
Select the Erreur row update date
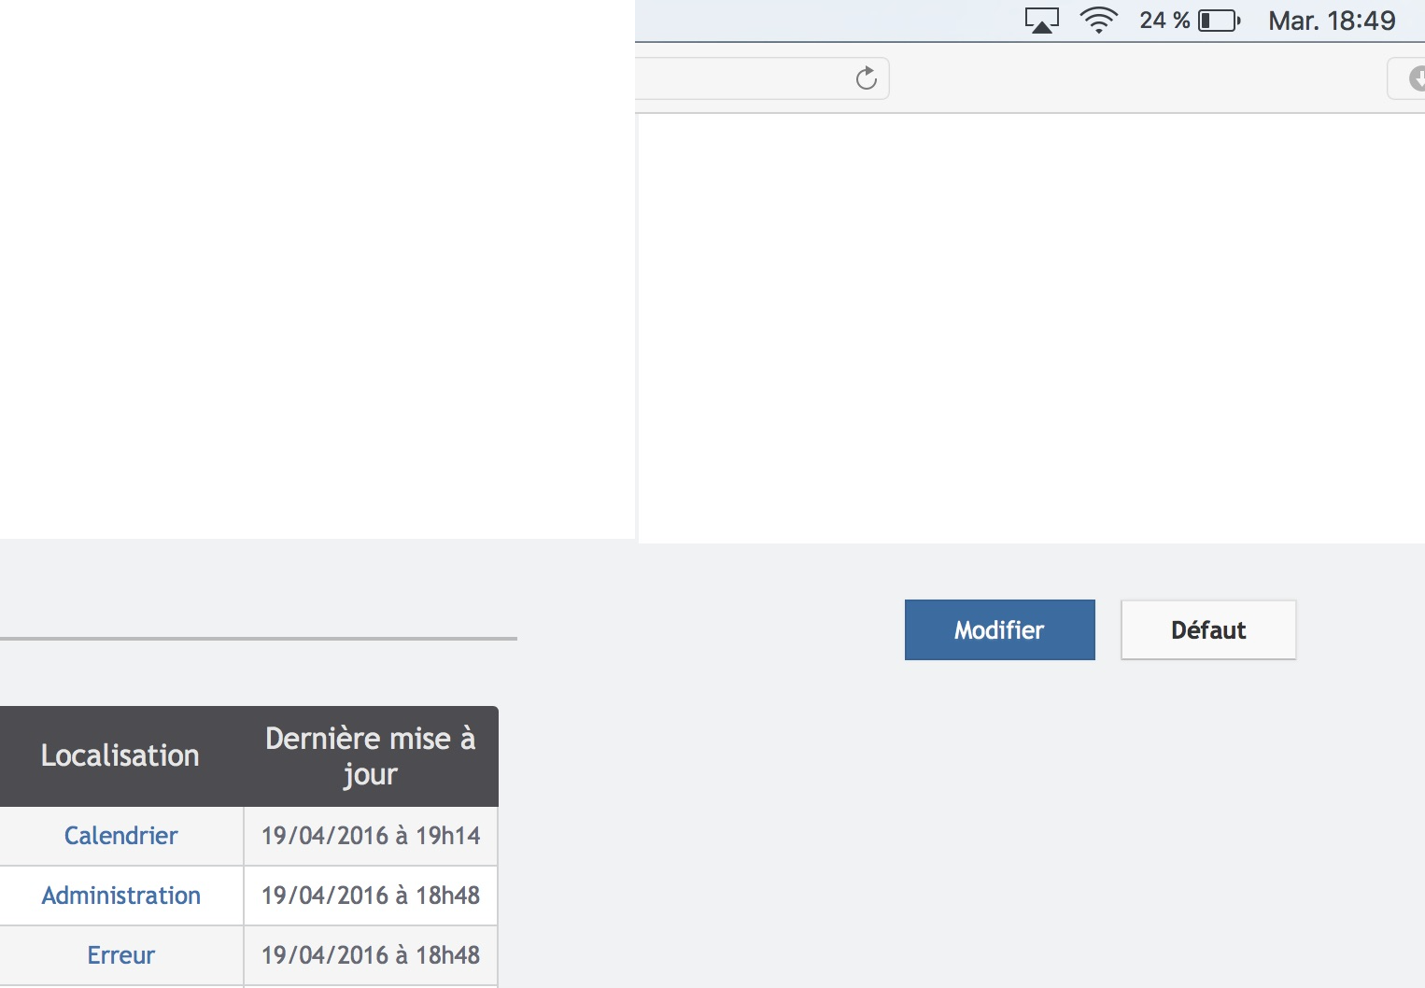pyautogui.click(x=370, y=955)
